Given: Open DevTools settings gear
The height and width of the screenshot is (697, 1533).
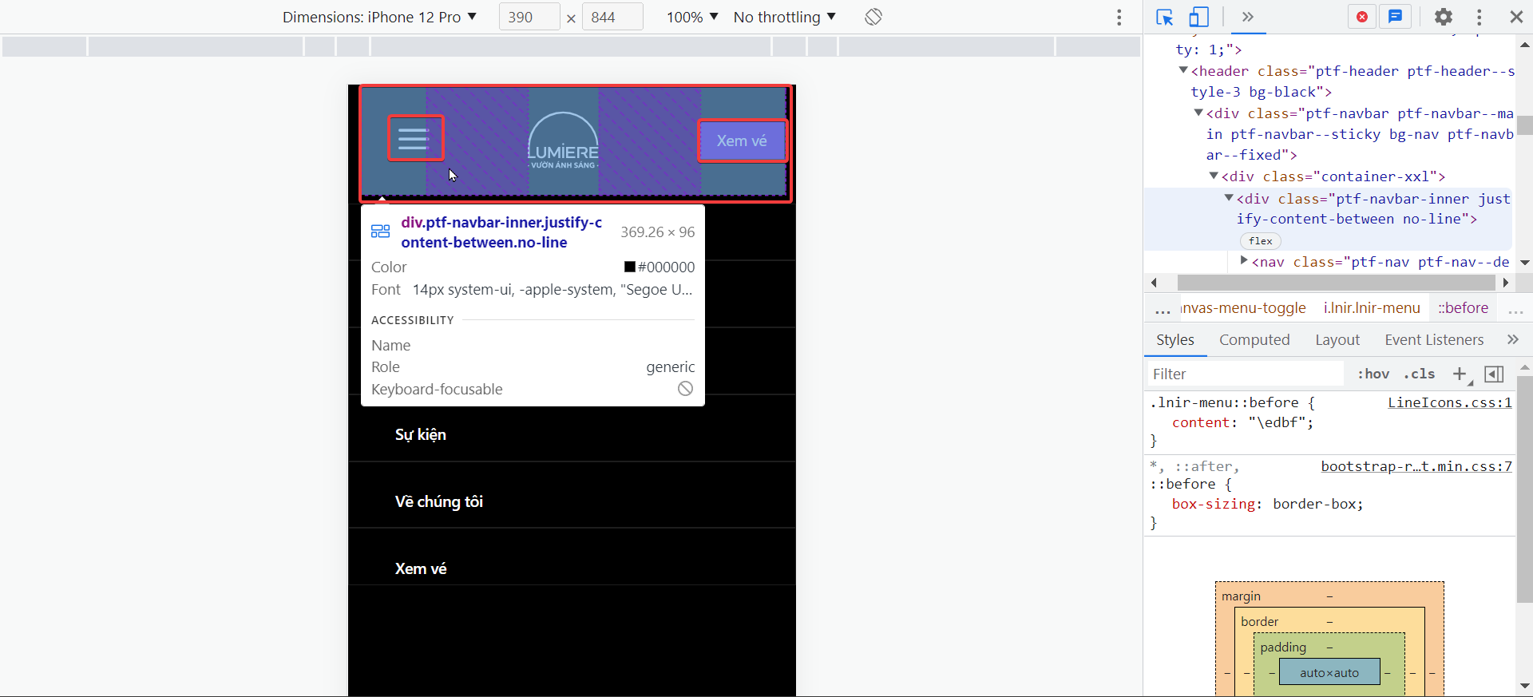Looking at the screenshot, I should 1444,17.
